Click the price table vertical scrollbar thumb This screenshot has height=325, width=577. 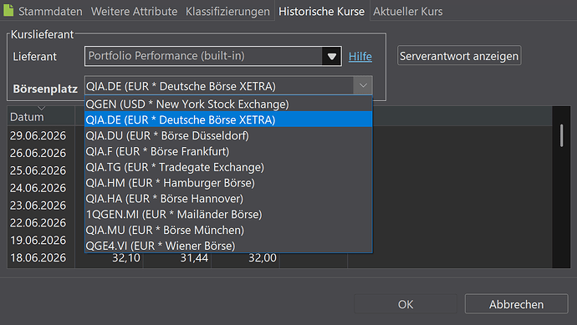coord(562,135)
